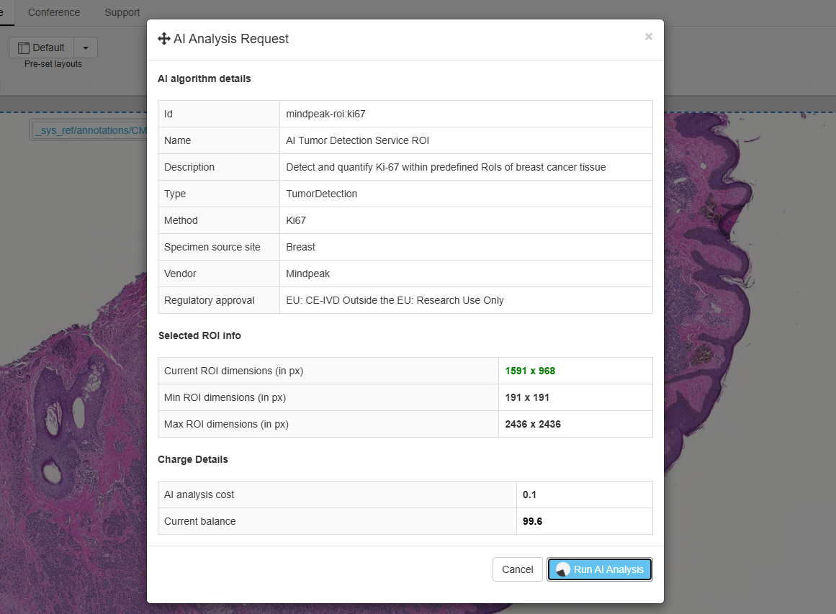
Task: Click the spinner icon on Run AI Analysis
Action: point(562,569)
